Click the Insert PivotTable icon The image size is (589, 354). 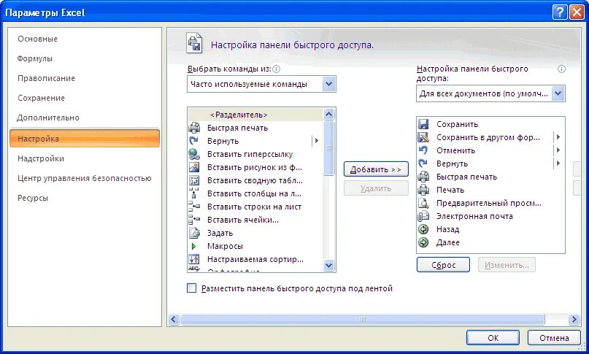194,180
